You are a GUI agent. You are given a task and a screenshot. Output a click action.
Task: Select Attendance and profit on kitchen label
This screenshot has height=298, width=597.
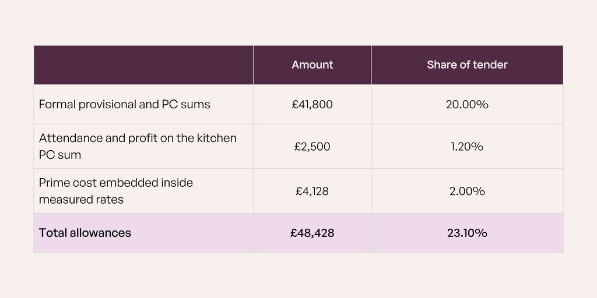pyautogui.click(x=138, y=146)
